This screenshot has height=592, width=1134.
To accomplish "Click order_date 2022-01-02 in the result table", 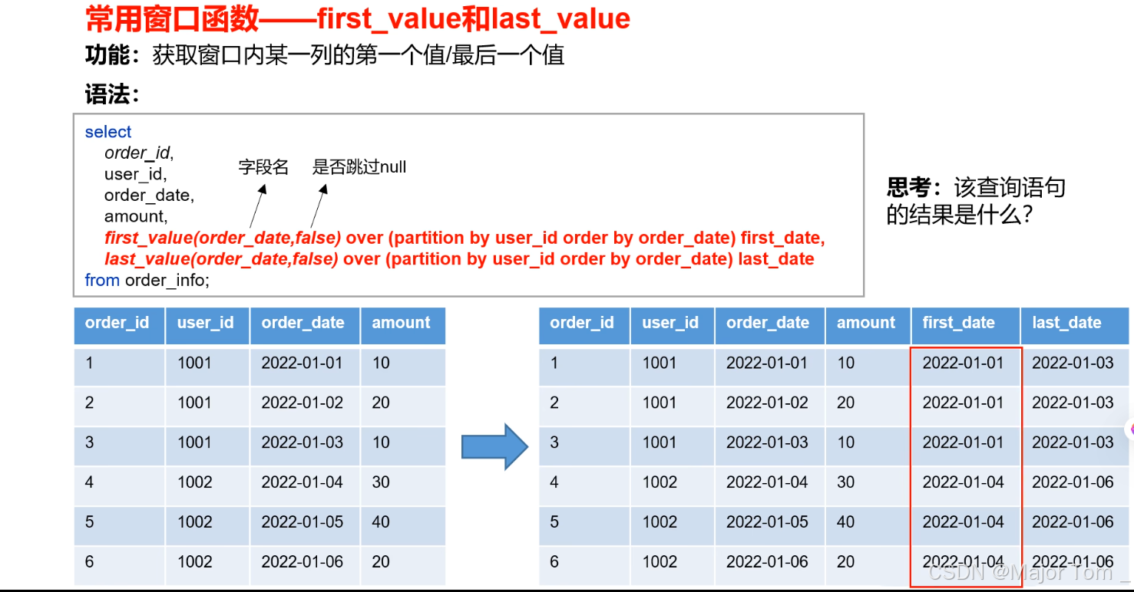I will pos(767,403).
